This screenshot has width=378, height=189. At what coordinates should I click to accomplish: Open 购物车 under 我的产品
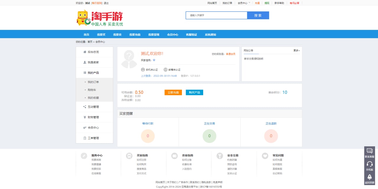coord(92,90)
